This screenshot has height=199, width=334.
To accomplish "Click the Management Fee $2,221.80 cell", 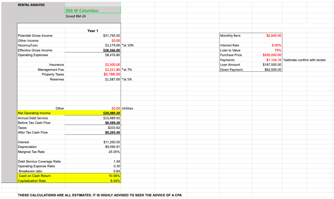I will click(112, 70).
